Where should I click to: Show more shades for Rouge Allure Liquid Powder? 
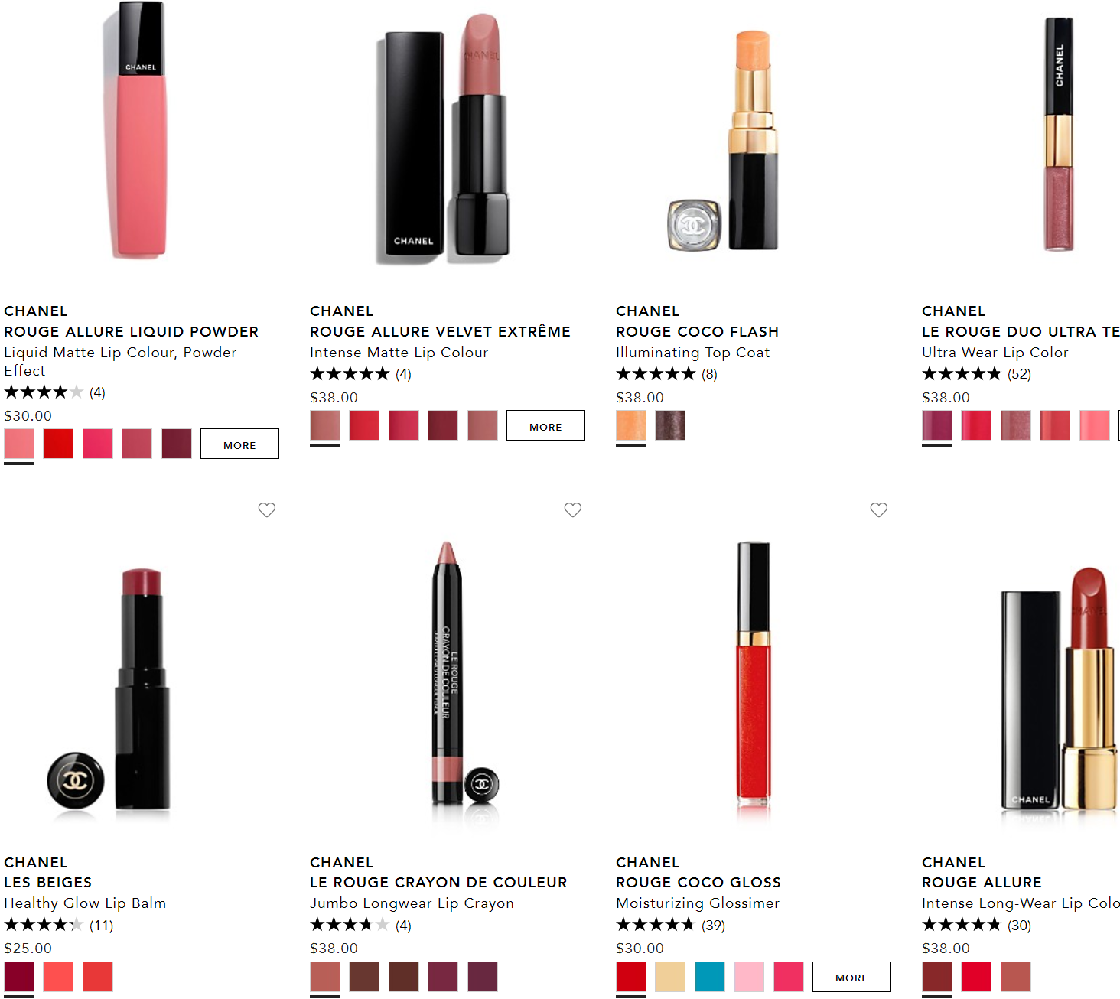239,444
